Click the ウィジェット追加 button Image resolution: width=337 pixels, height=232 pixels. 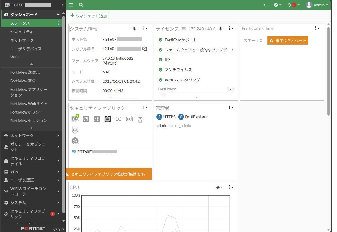click(x=88, y=16)
